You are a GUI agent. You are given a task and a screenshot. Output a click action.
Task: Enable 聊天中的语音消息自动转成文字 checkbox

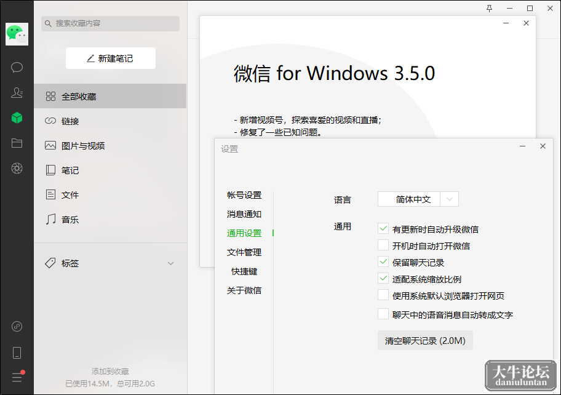[383, 314]
